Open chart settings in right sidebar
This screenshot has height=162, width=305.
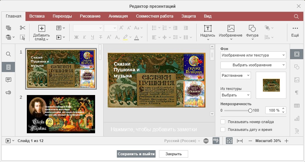coord(297,118)
